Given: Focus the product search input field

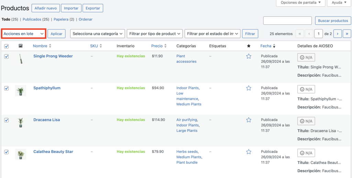Looking at the screenshot, I should pyautogui.click(x=287, y=21).
